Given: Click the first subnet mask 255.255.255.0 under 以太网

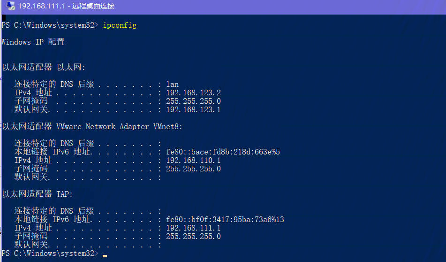Looking at the screenshot, I should pyautogui.click(x=193, y=101).
